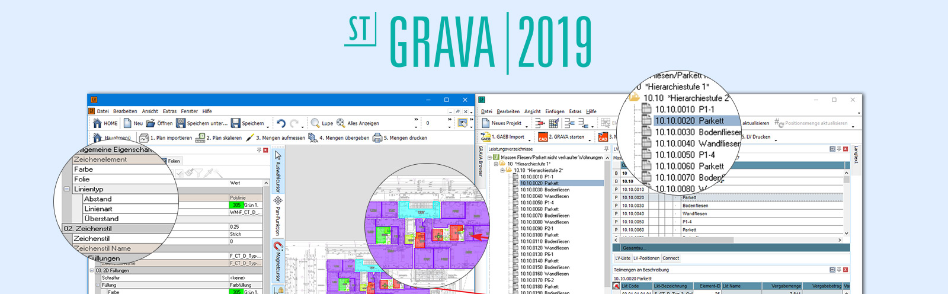Click the Farbfüllung value cell

(x=245, y=285)
